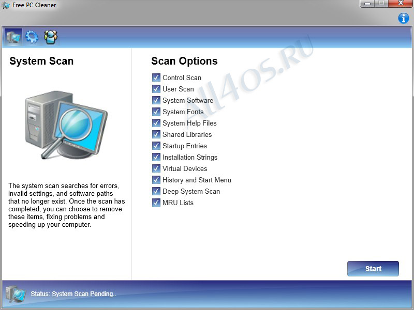Toggle Virtual Devices checkbox

[x=156, y=168]
